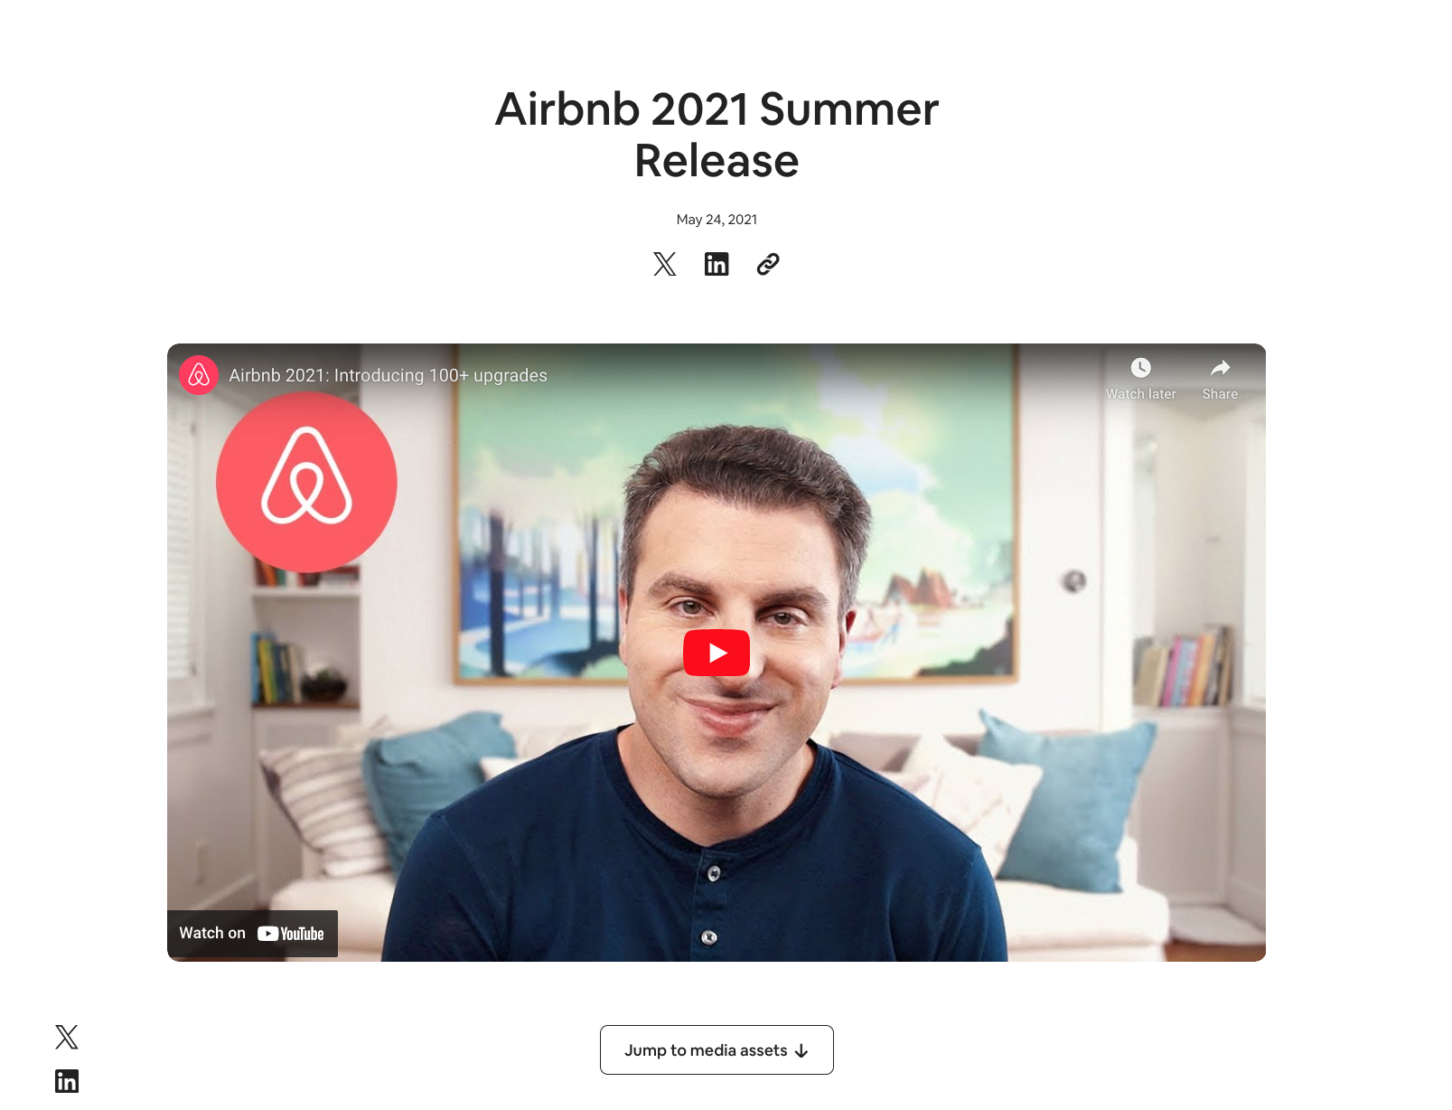Click the sidebar LinkedIn share icon
The height and width of the screenshot is (1110, 1452).
click(67, 1081)
